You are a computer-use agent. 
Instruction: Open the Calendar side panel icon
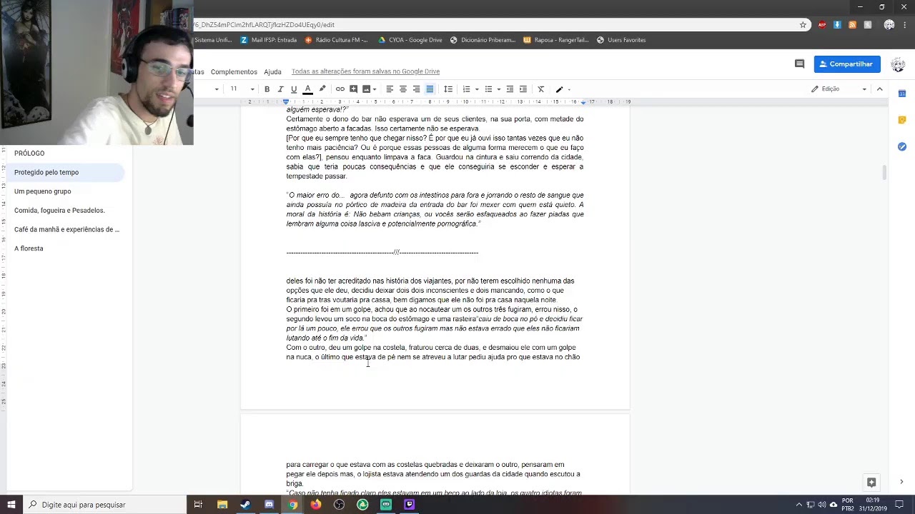tap(902, 94)
